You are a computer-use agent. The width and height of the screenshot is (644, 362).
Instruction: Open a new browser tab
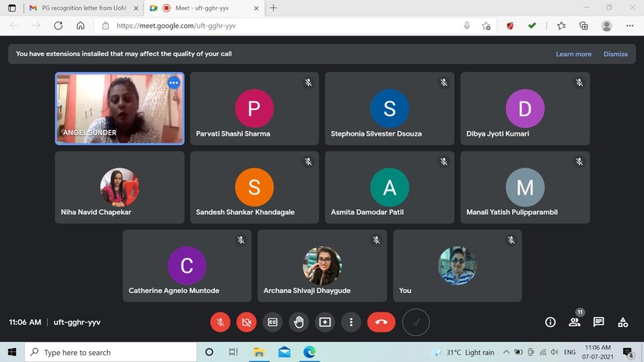(x=273, y=8)
